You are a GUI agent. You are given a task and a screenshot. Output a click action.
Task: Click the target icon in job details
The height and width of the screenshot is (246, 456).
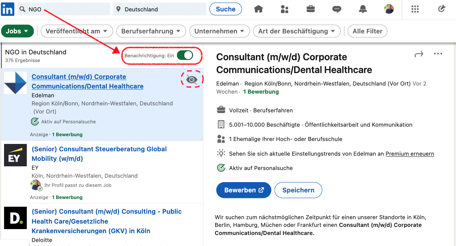221,168
